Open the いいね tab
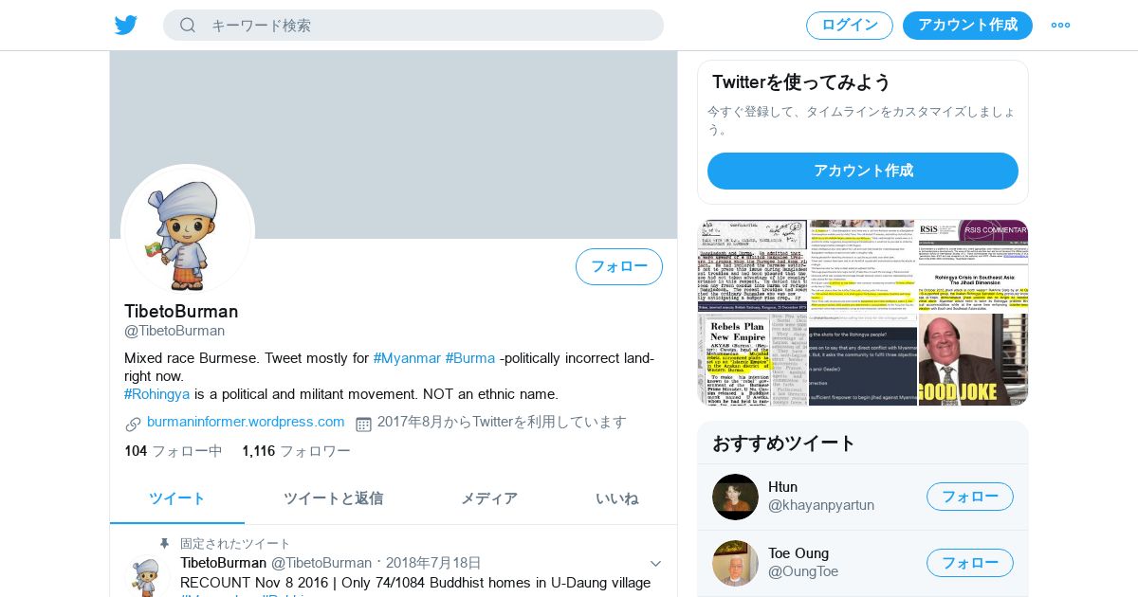The image size is (1138, 597). click(x=616, y=498)
